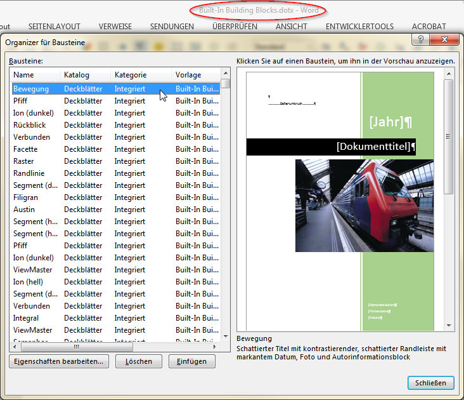Select the Filigran building block row
Screen dimensions: 464x400
click(x=116, y=197)
